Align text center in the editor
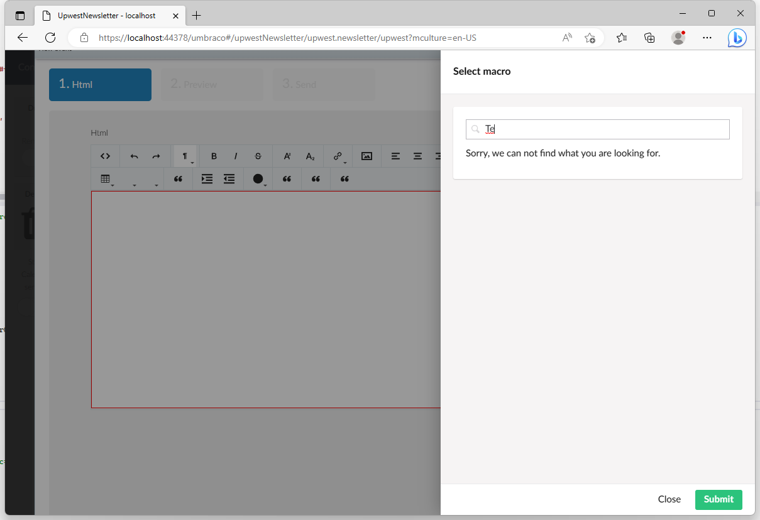760x520 pixels. tap(417, 156)
